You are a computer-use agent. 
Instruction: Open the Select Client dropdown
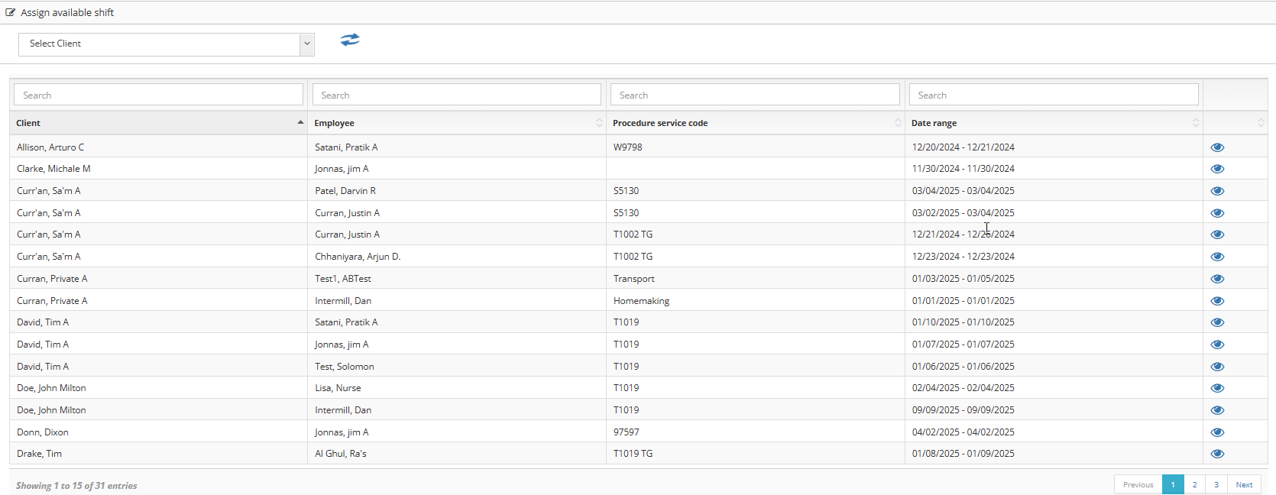coord(166,44)
